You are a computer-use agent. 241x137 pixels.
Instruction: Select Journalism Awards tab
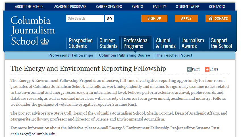[193, 43]
